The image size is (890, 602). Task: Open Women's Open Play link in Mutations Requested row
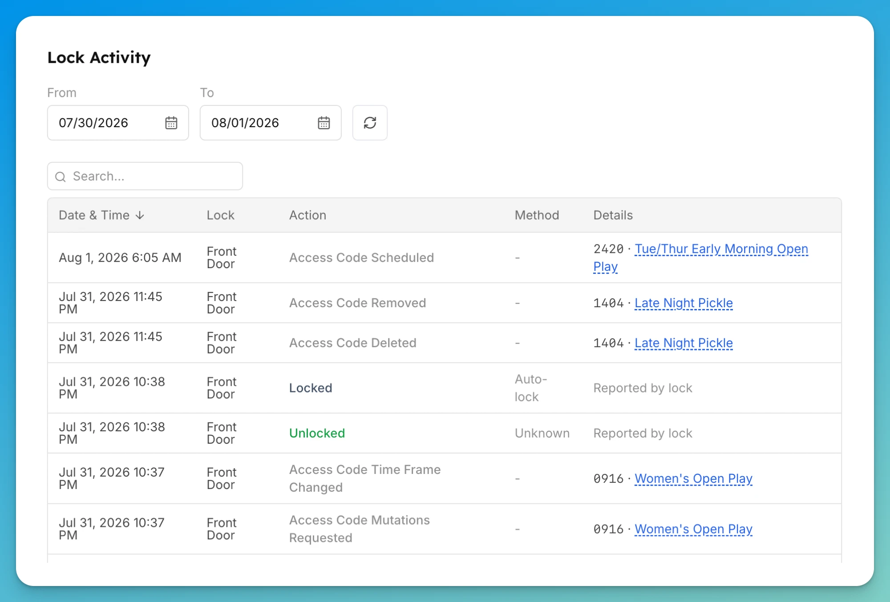(693, 529)
